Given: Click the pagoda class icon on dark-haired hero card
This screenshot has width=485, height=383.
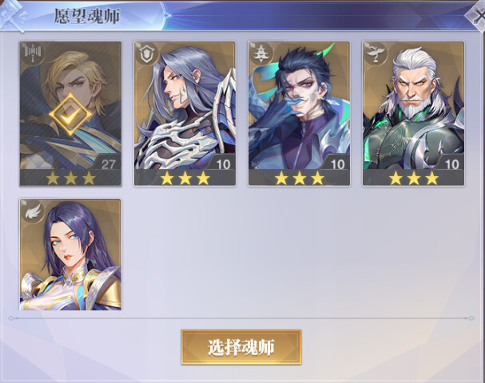Looking at the screenshot, I should point(262,53).
